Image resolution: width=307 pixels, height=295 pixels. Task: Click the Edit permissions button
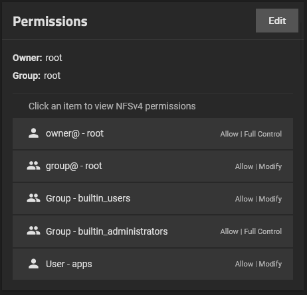click(x=277, y=21)
